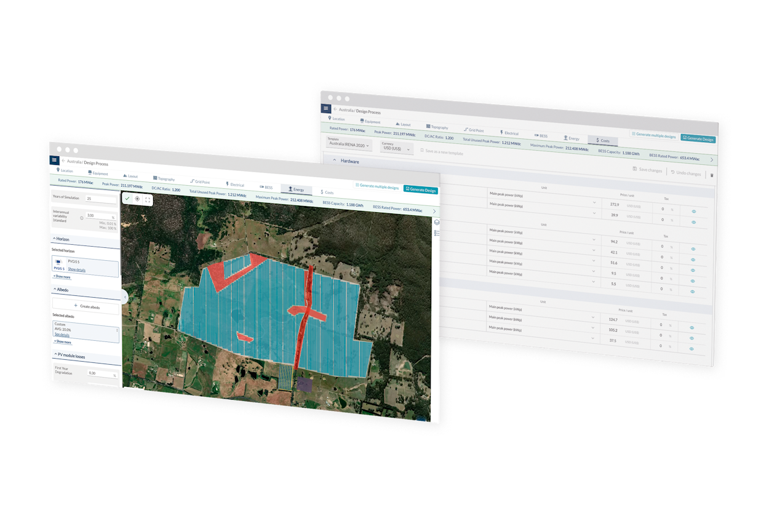Click the trash delete icon in Costs window
This screenshot has height=513, width=769.
712,175
